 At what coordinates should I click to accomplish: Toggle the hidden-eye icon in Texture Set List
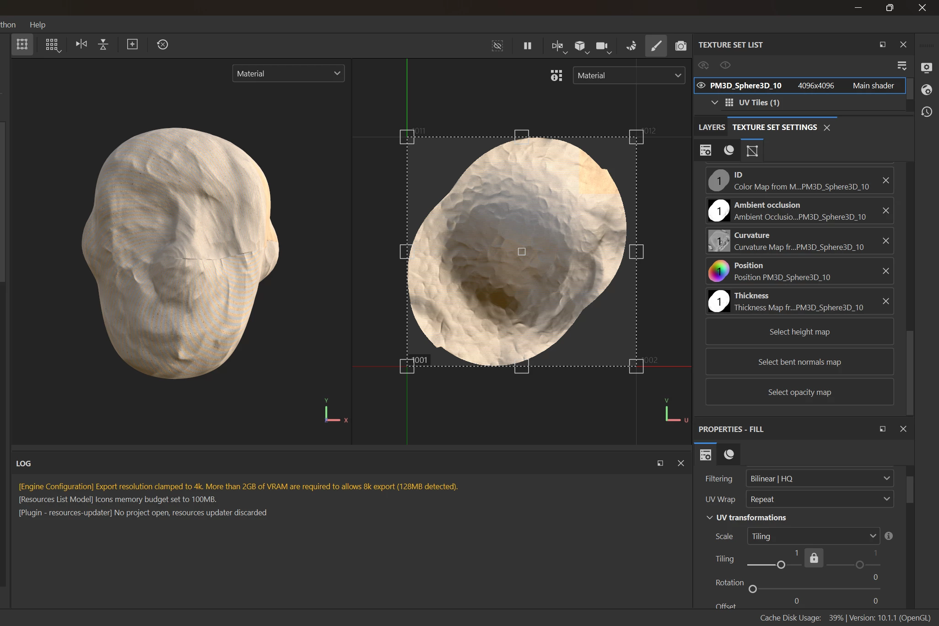[703, 65]
